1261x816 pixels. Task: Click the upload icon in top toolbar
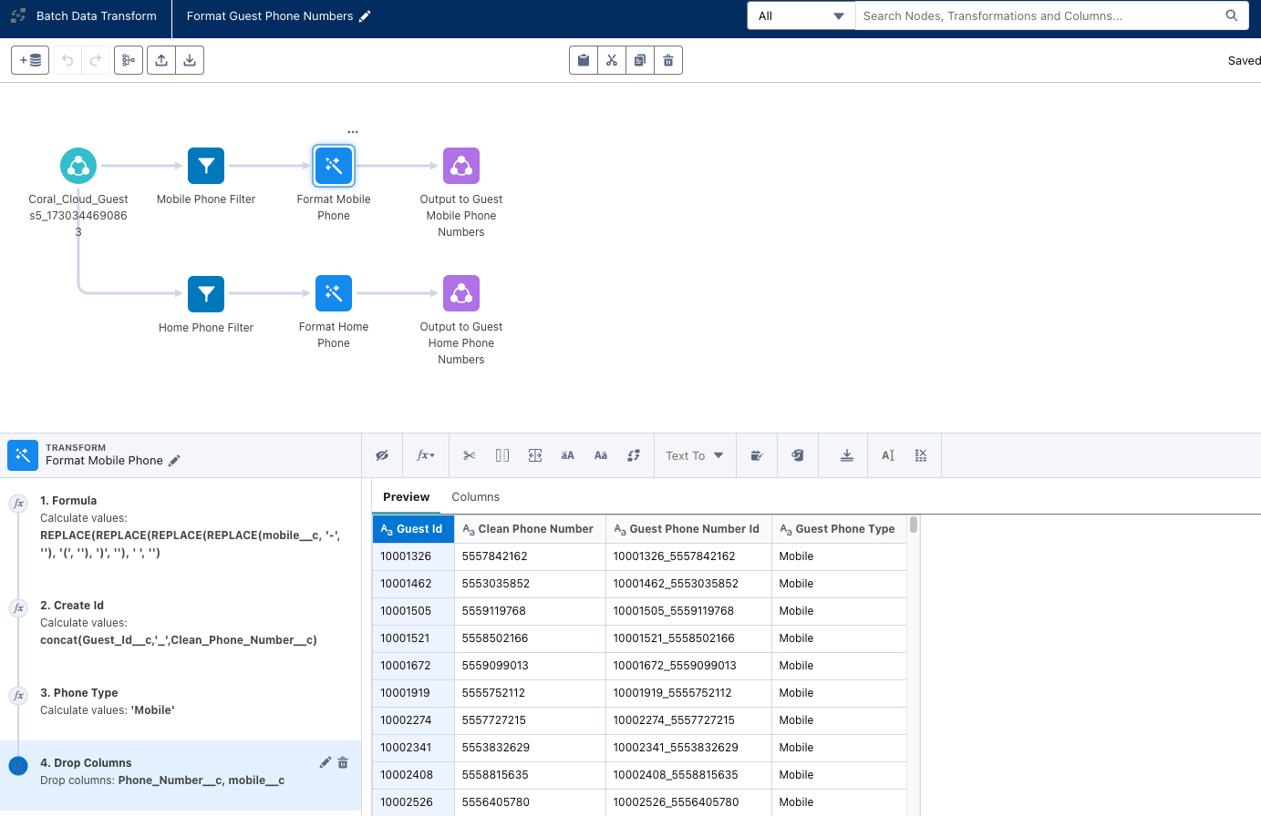pos(161,60)
